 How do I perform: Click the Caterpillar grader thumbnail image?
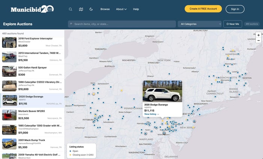tap(9, 129)
